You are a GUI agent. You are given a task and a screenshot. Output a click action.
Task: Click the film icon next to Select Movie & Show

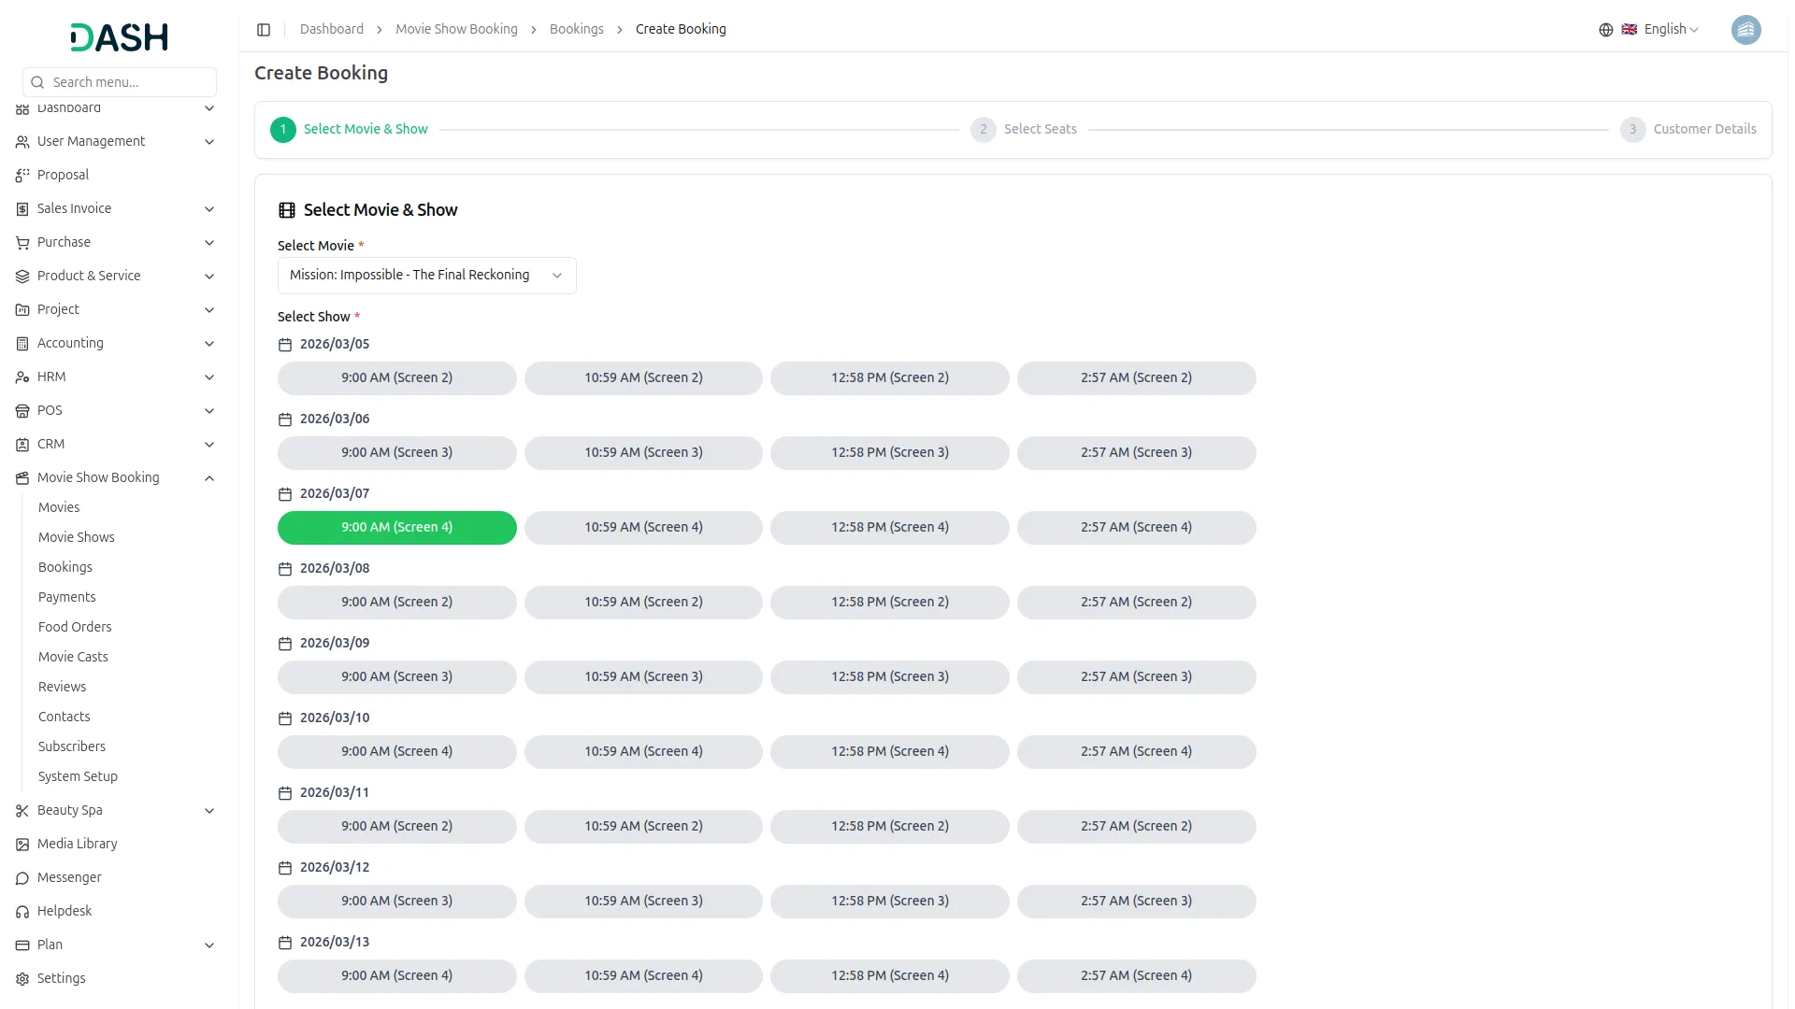(x=287, y=209)
